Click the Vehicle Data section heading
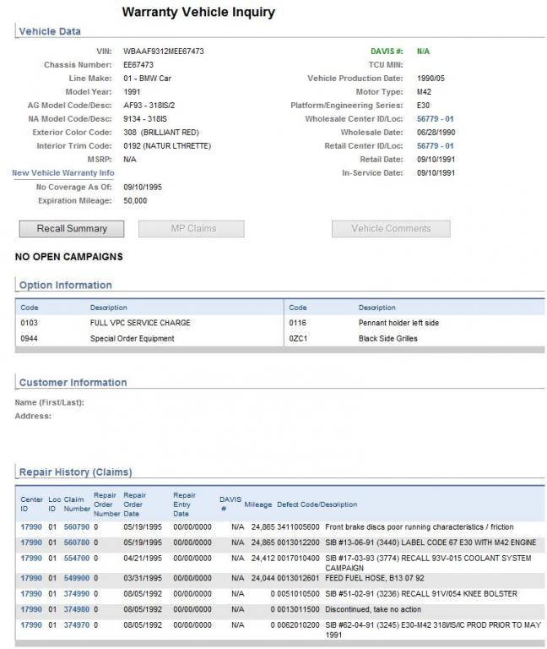Image resolution: width=547 pixels, height=649 pixels. [x=50, y=31]
